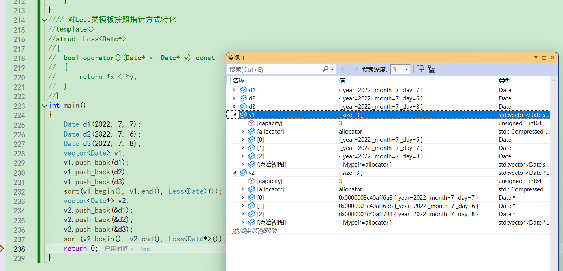Click the scroll-up arrow in watch list
This screenshot has height=271, width=563.
pos(554,80)
